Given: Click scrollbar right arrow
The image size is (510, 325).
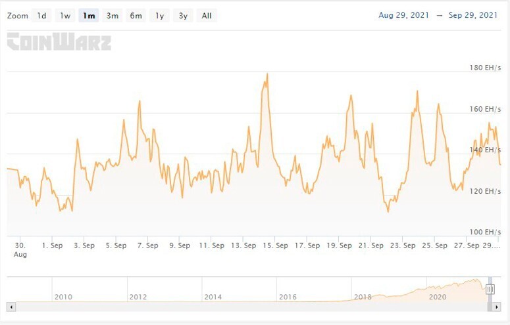Looking at the screenshot, I should click(497, 307).
